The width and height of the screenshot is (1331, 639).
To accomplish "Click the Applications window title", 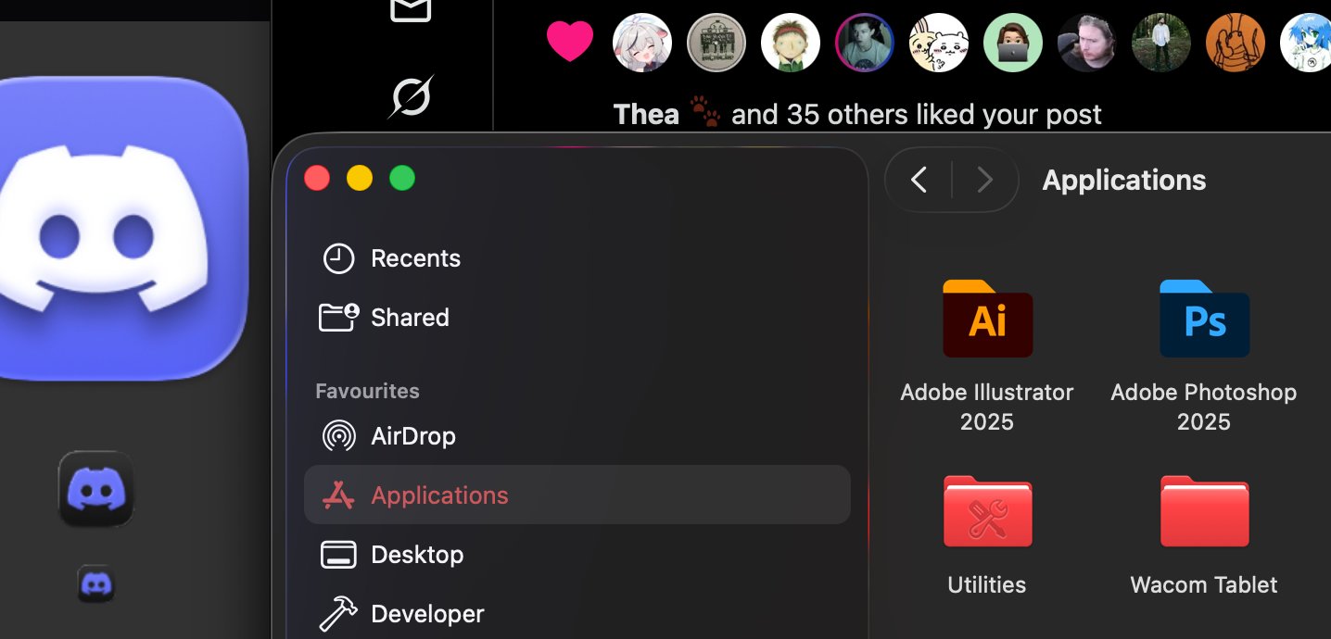I will tap(1124, 180).
